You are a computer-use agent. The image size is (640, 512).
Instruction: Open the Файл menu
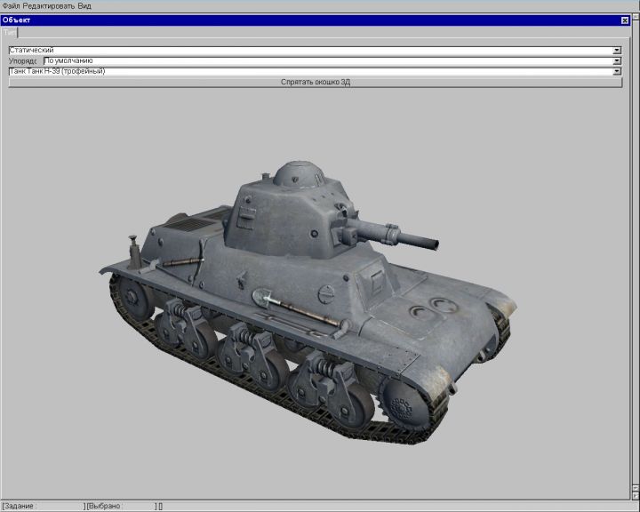coord(10,5)
